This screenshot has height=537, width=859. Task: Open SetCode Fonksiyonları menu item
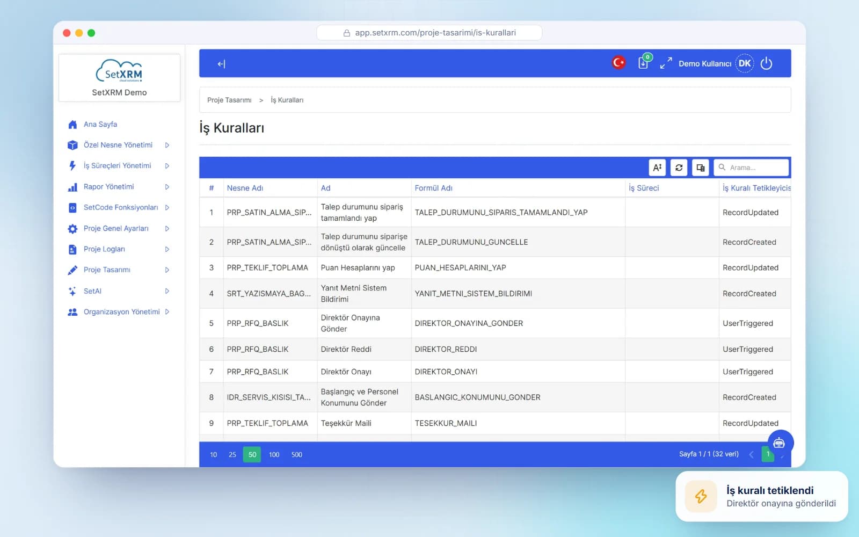pos(120,207)
